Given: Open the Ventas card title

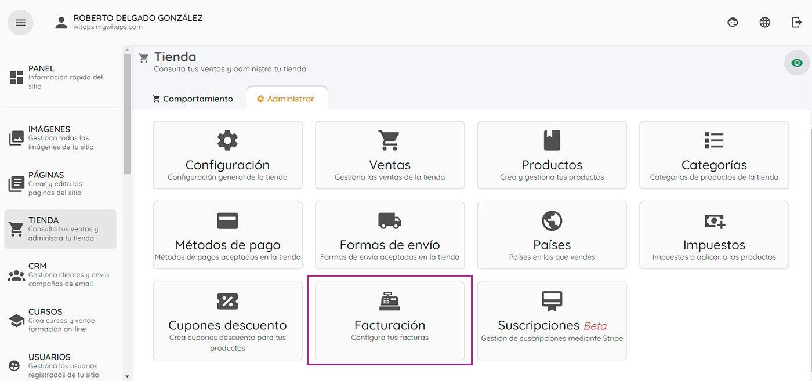Looking at the screenshot, I should (x=390, y=165).
